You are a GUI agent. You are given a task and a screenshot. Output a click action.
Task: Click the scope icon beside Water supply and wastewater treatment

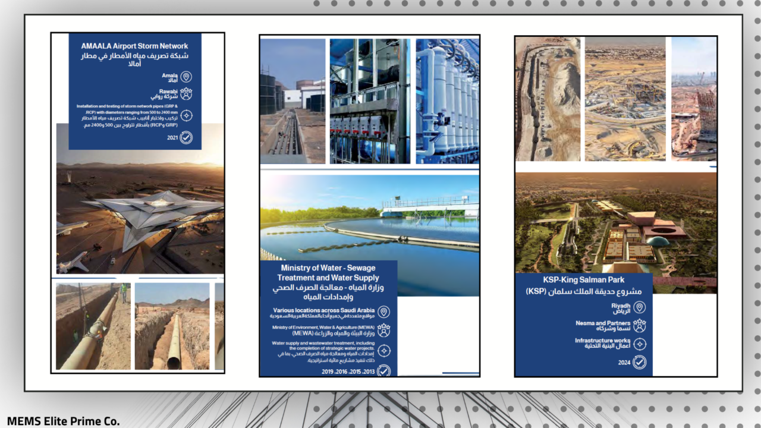[384, 351]
